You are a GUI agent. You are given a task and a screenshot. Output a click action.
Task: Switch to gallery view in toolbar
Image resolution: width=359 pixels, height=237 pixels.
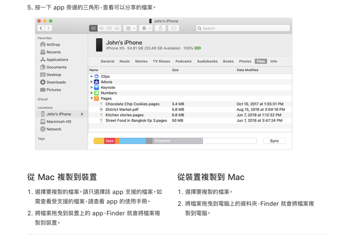pos(117,28)
